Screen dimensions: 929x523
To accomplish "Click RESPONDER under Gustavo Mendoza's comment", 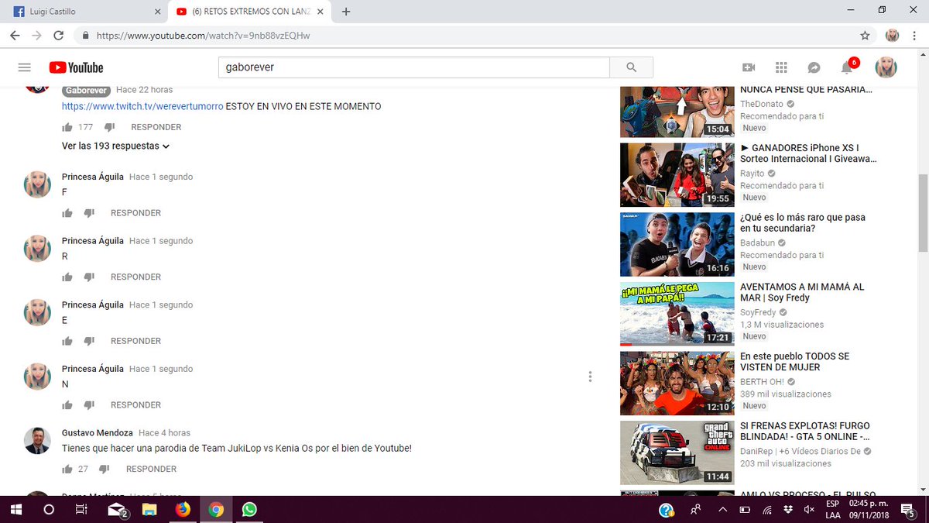I will (151, 469).
